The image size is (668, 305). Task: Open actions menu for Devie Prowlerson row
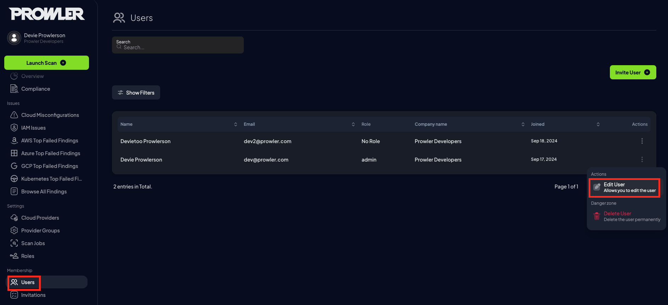642,159
